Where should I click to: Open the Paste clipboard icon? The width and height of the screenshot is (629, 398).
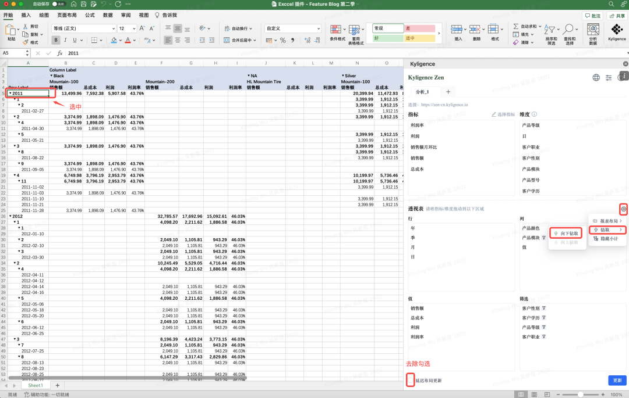(11, 30)
